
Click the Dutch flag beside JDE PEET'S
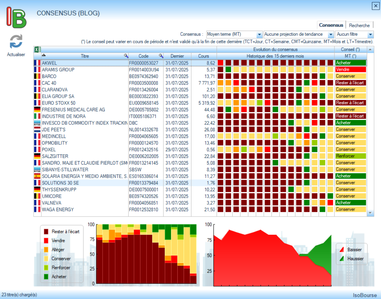click(x=37, y=129)
